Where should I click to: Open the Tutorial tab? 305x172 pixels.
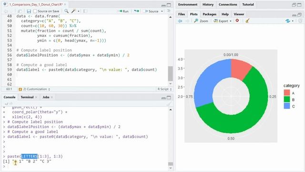248,4
